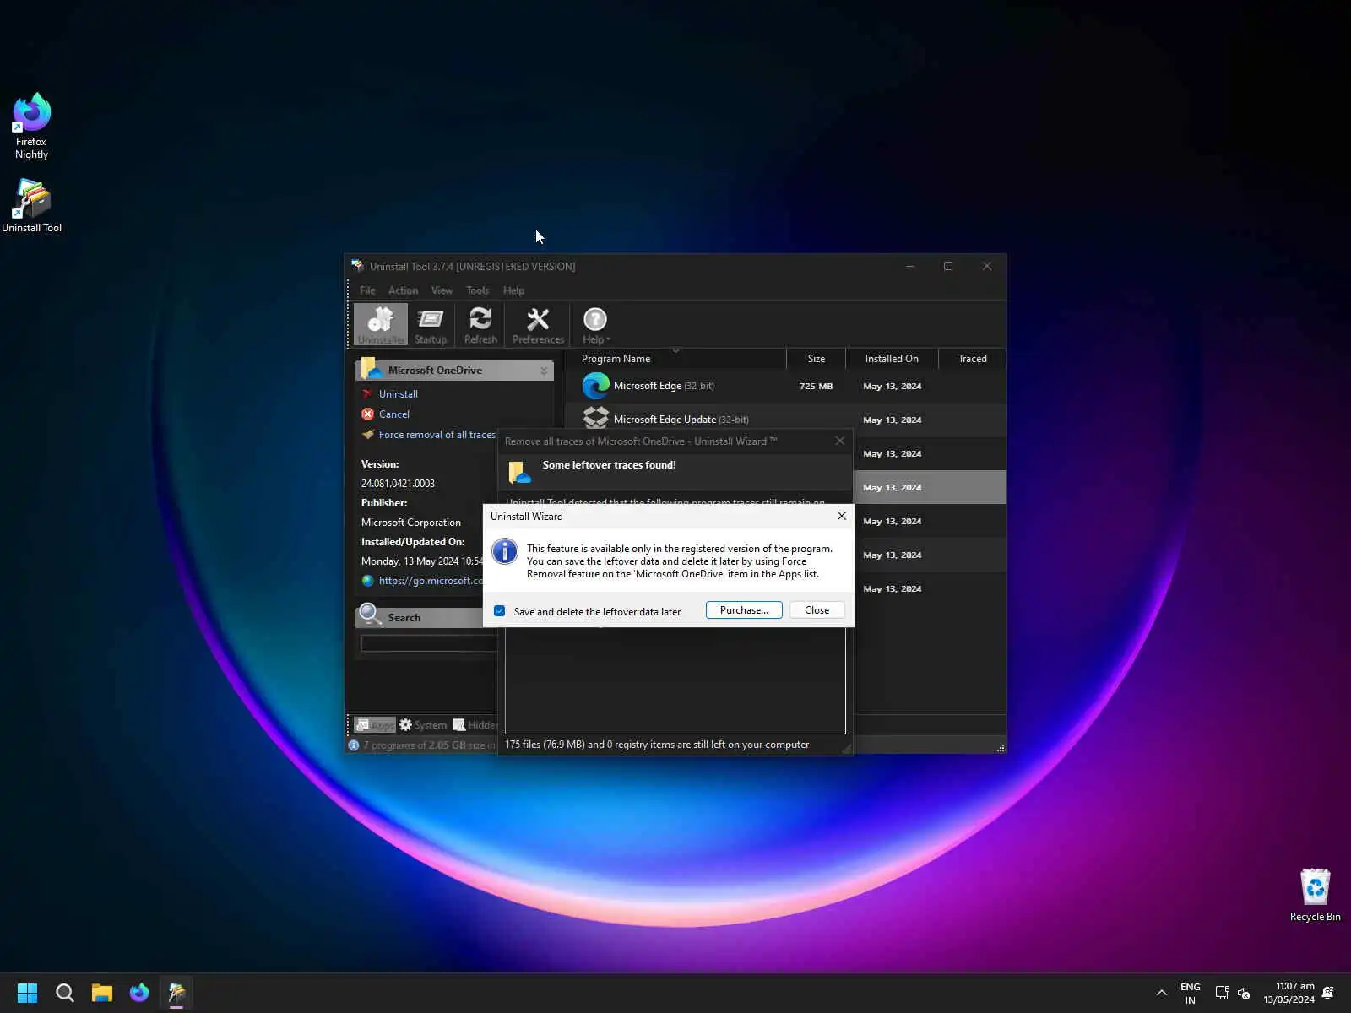This screenshot has width=1351, height=1013.
Task: Select the Microsoft Edge (32-bit) row
Action: click(x=785, y=386)
